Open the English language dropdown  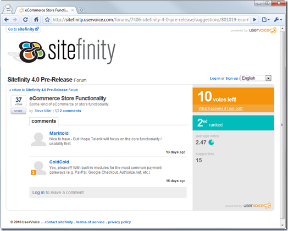256,78
